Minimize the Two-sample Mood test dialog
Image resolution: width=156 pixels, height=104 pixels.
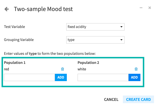coord(141,8)
